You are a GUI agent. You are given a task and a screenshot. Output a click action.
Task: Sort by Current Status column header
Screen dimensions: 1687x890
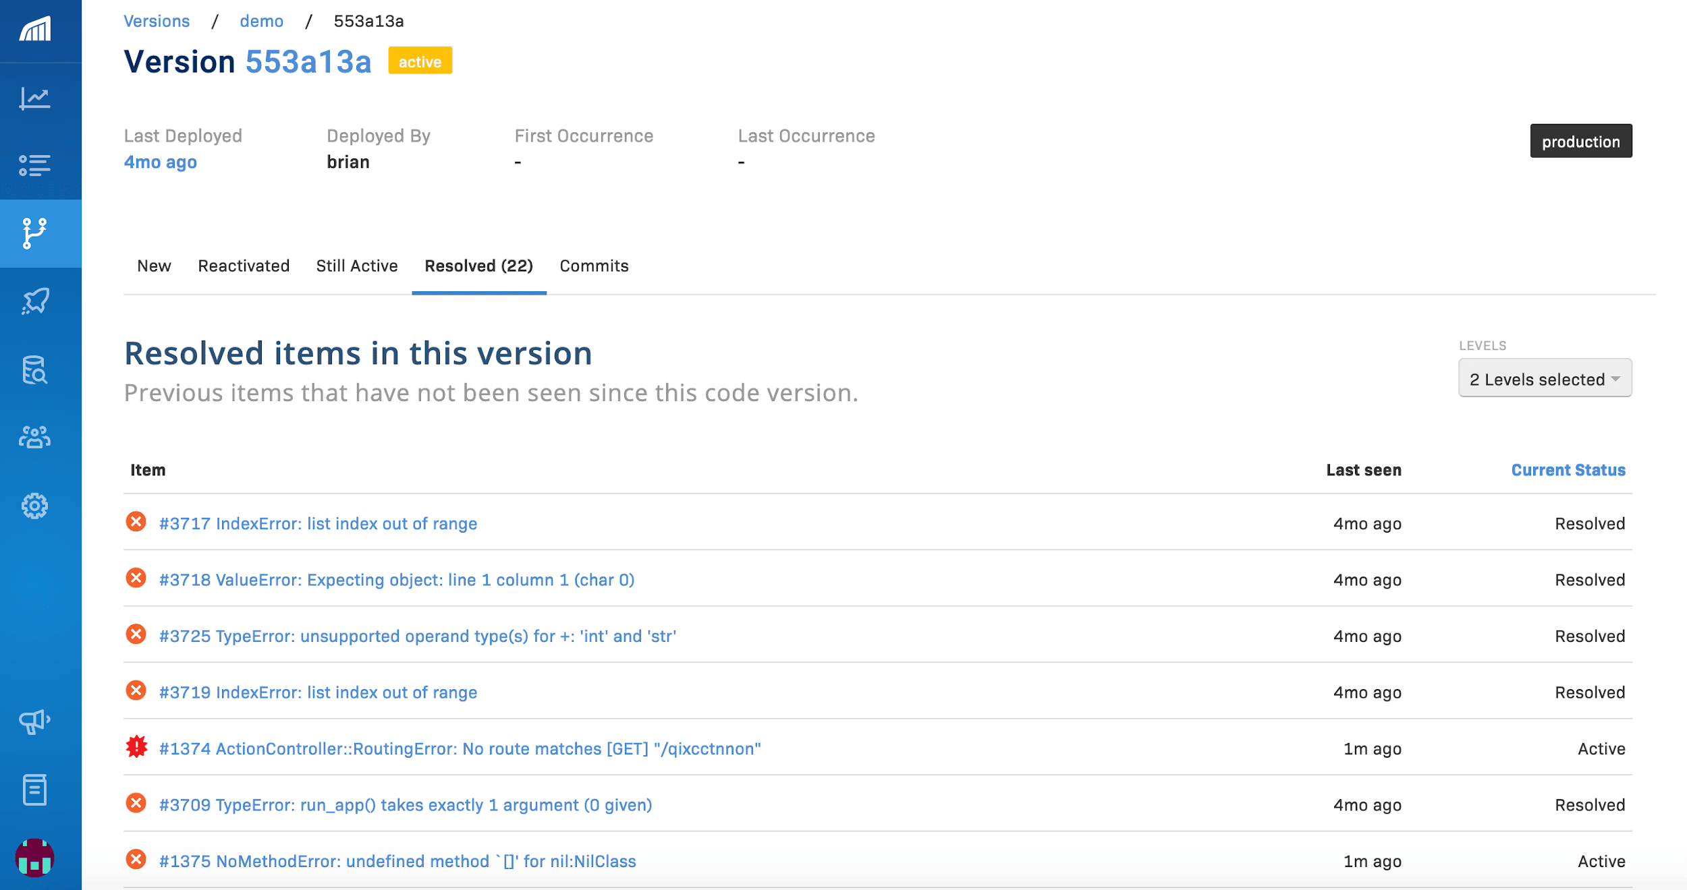tap(1568, 470)
